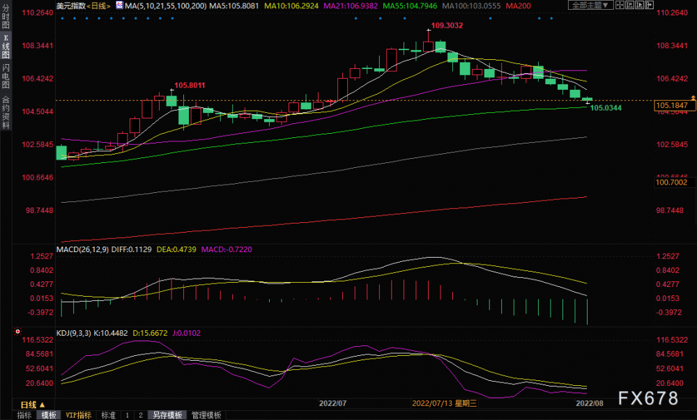The width and height of the screenshot is (697, 420).
Task: Open the 美元指数<日线> title dropdown
Action: [84, 6]
